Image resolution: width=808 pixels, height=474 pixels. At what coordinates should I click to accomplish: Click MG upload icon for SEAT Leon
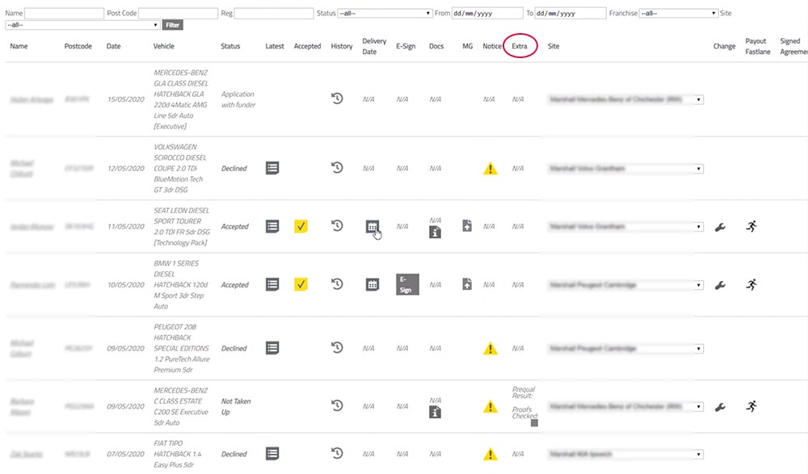[467, 225]
